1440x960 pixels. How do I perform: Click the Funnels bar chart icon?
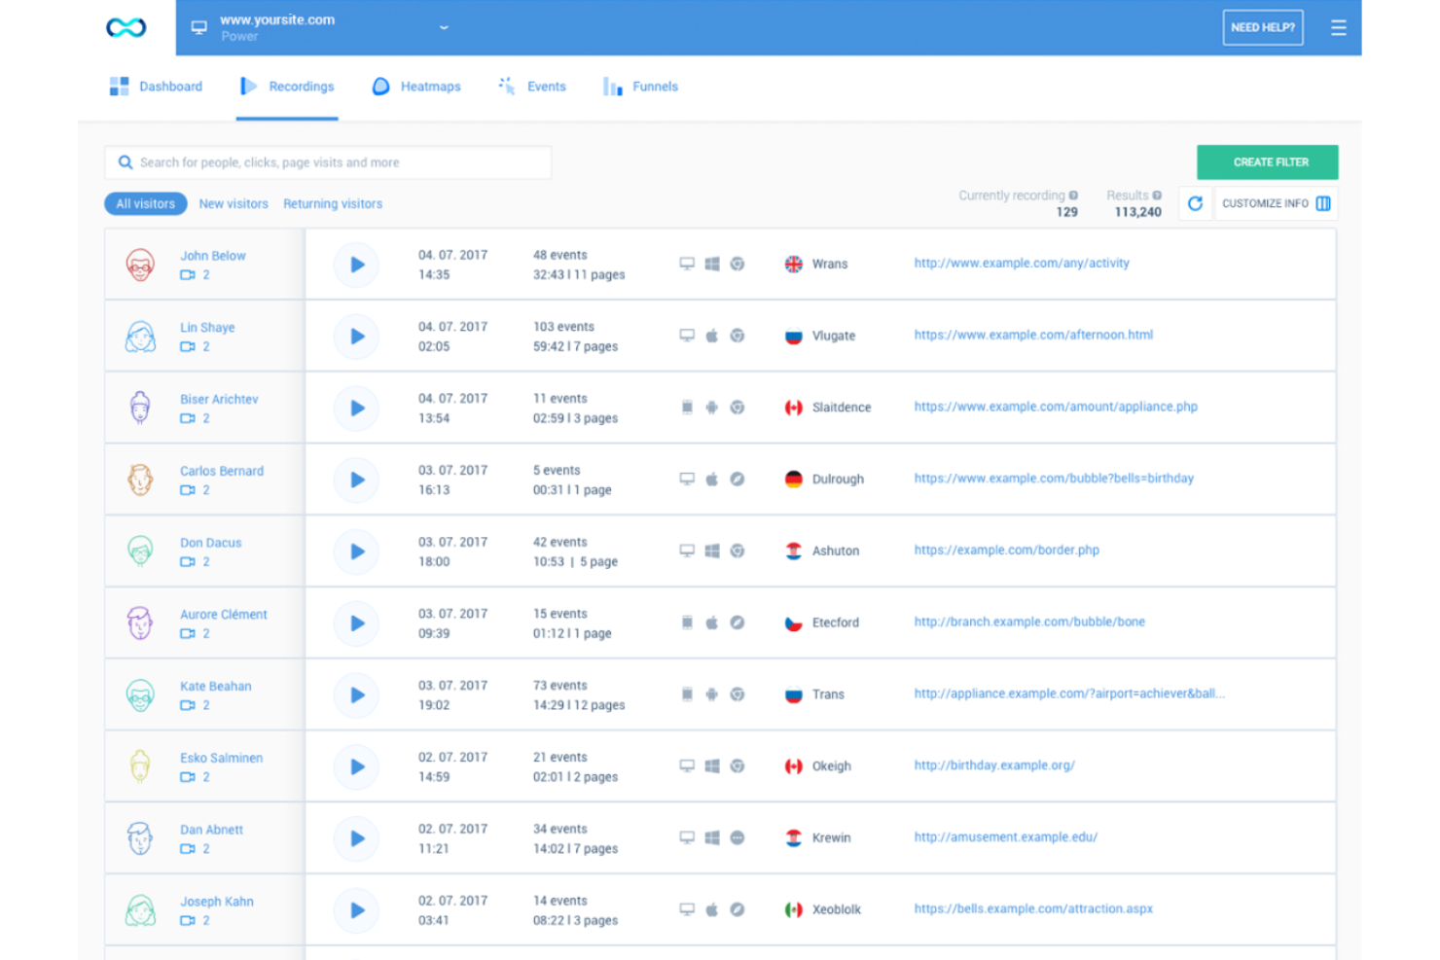pyautogui.click(x=612, y=87)
